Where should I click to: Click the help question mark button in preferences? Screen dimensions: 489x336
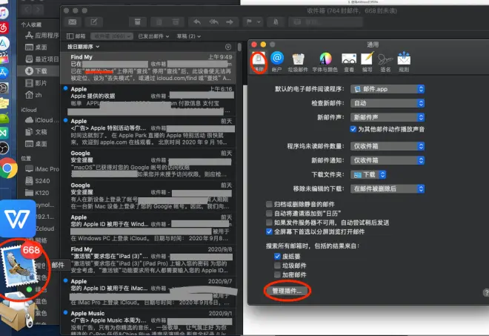point(486,292)
